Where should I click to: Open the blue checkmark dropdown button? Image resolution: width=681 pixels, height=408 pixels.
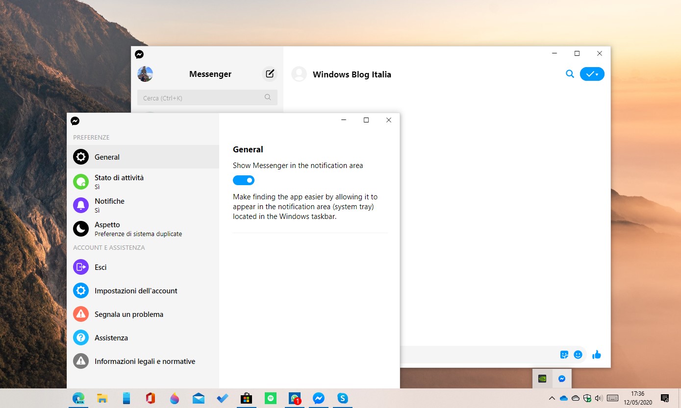[x=592, y=74]
